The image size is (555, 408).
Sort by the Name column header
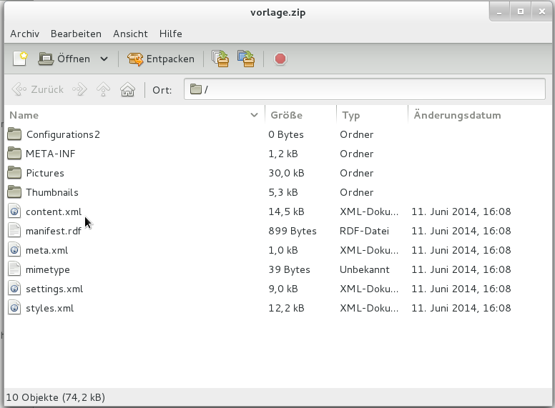click(24, 115)
